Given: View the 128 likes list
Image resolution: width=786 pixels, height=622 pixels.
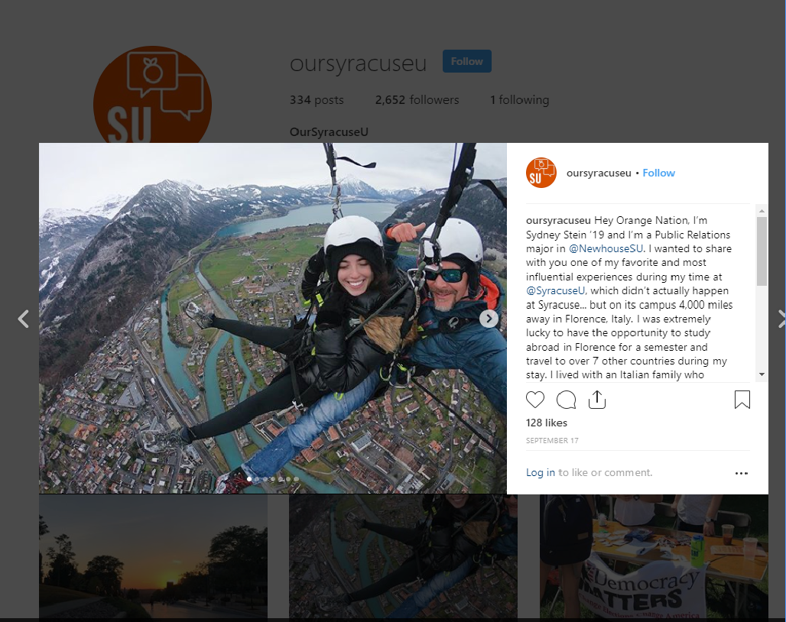Looking at the screenshot, I should point(547,423).
